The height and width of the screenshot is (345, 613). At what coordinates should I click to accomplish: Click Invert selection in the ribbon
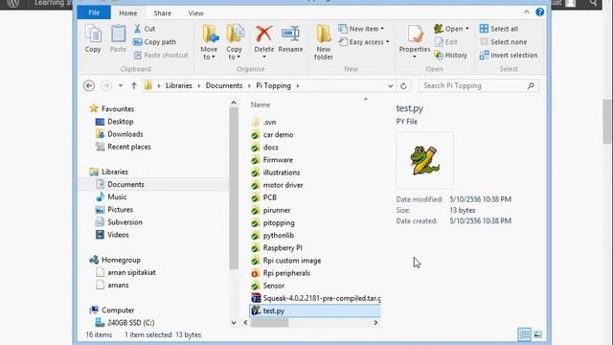click(509, 56)
